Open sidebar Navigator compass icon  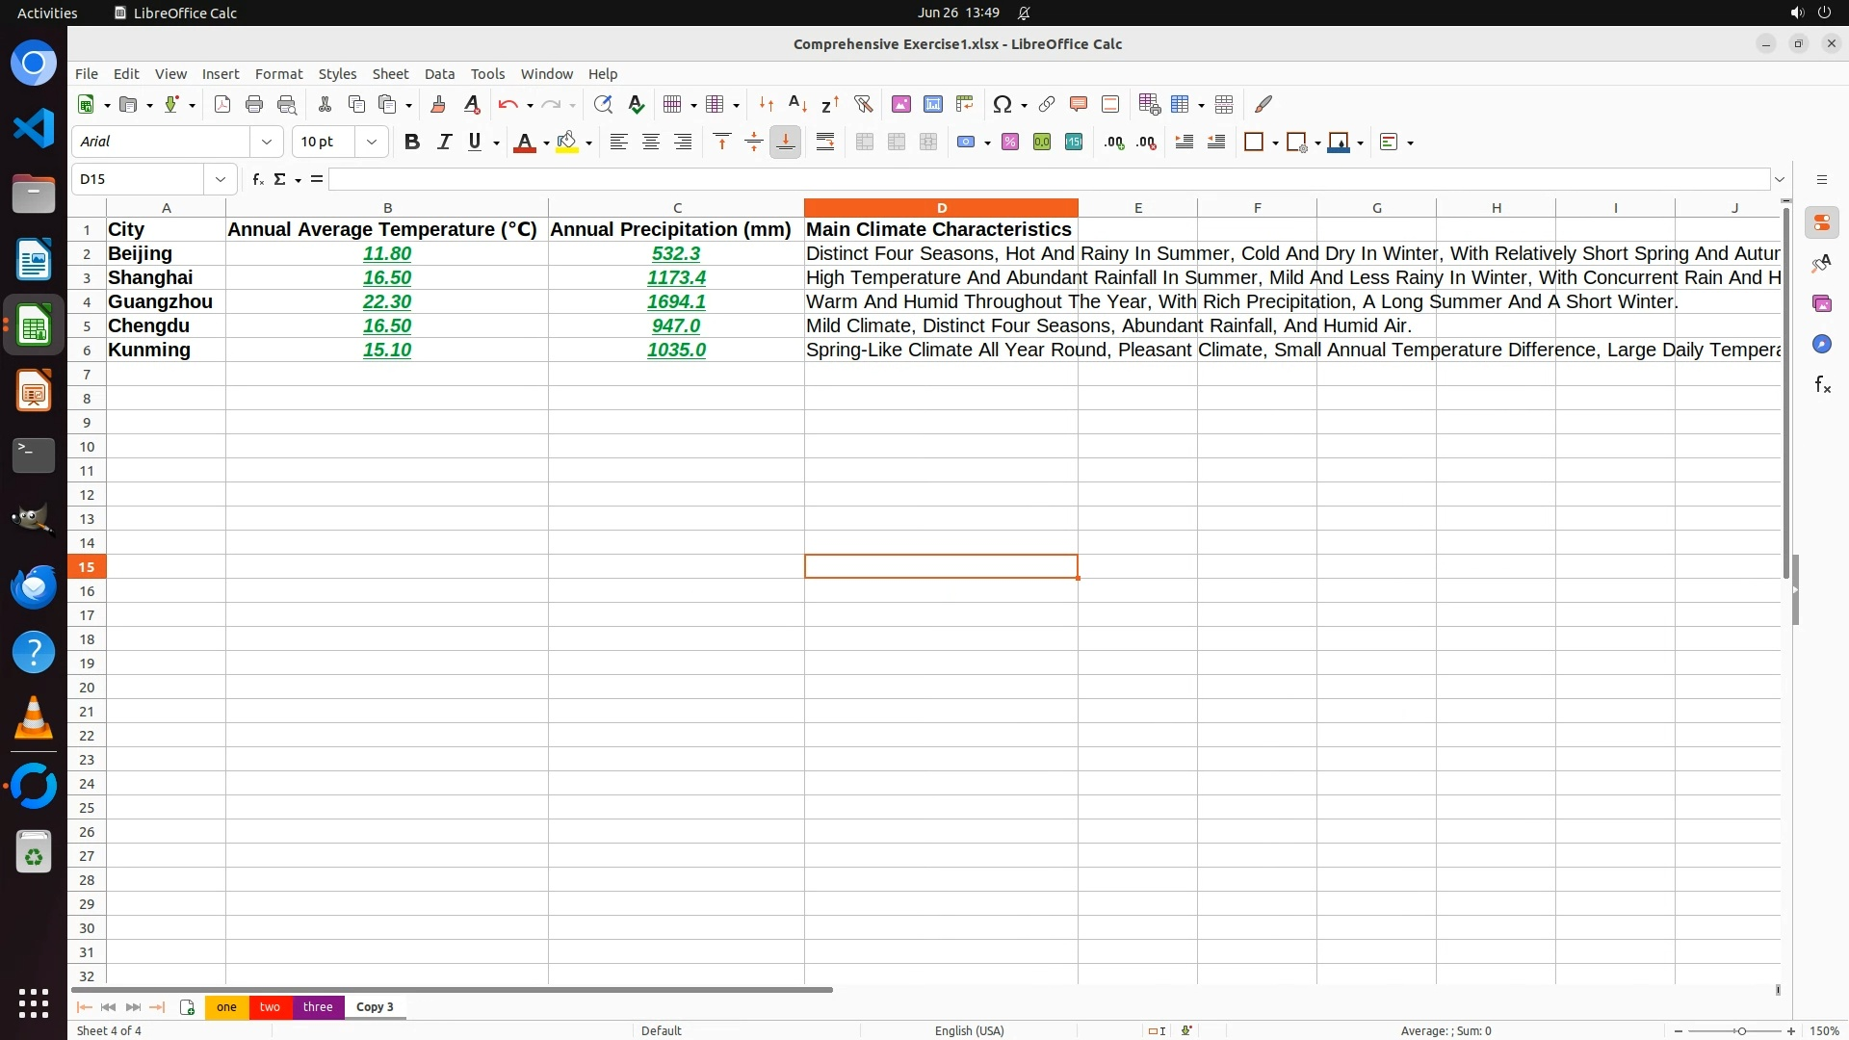tap(1821, 344)
